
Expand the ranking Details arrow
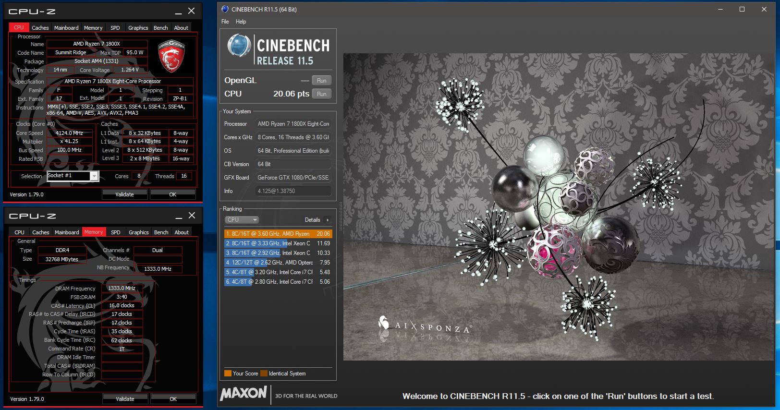click(328, 220)
